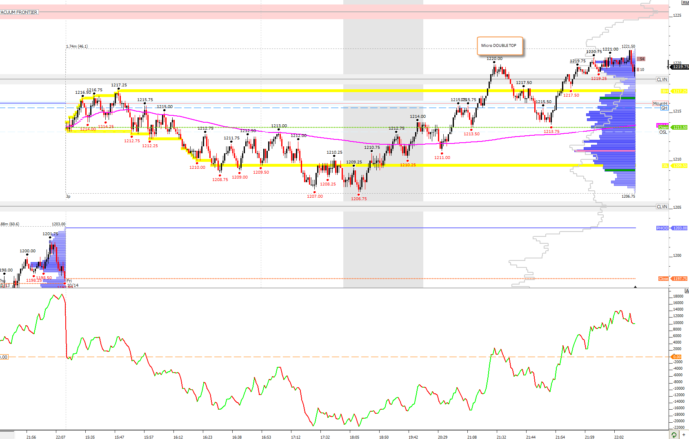Select the McurrH level label
This screenshot has height=439, width=689.
pyautogui.click(x=660, y=104)
